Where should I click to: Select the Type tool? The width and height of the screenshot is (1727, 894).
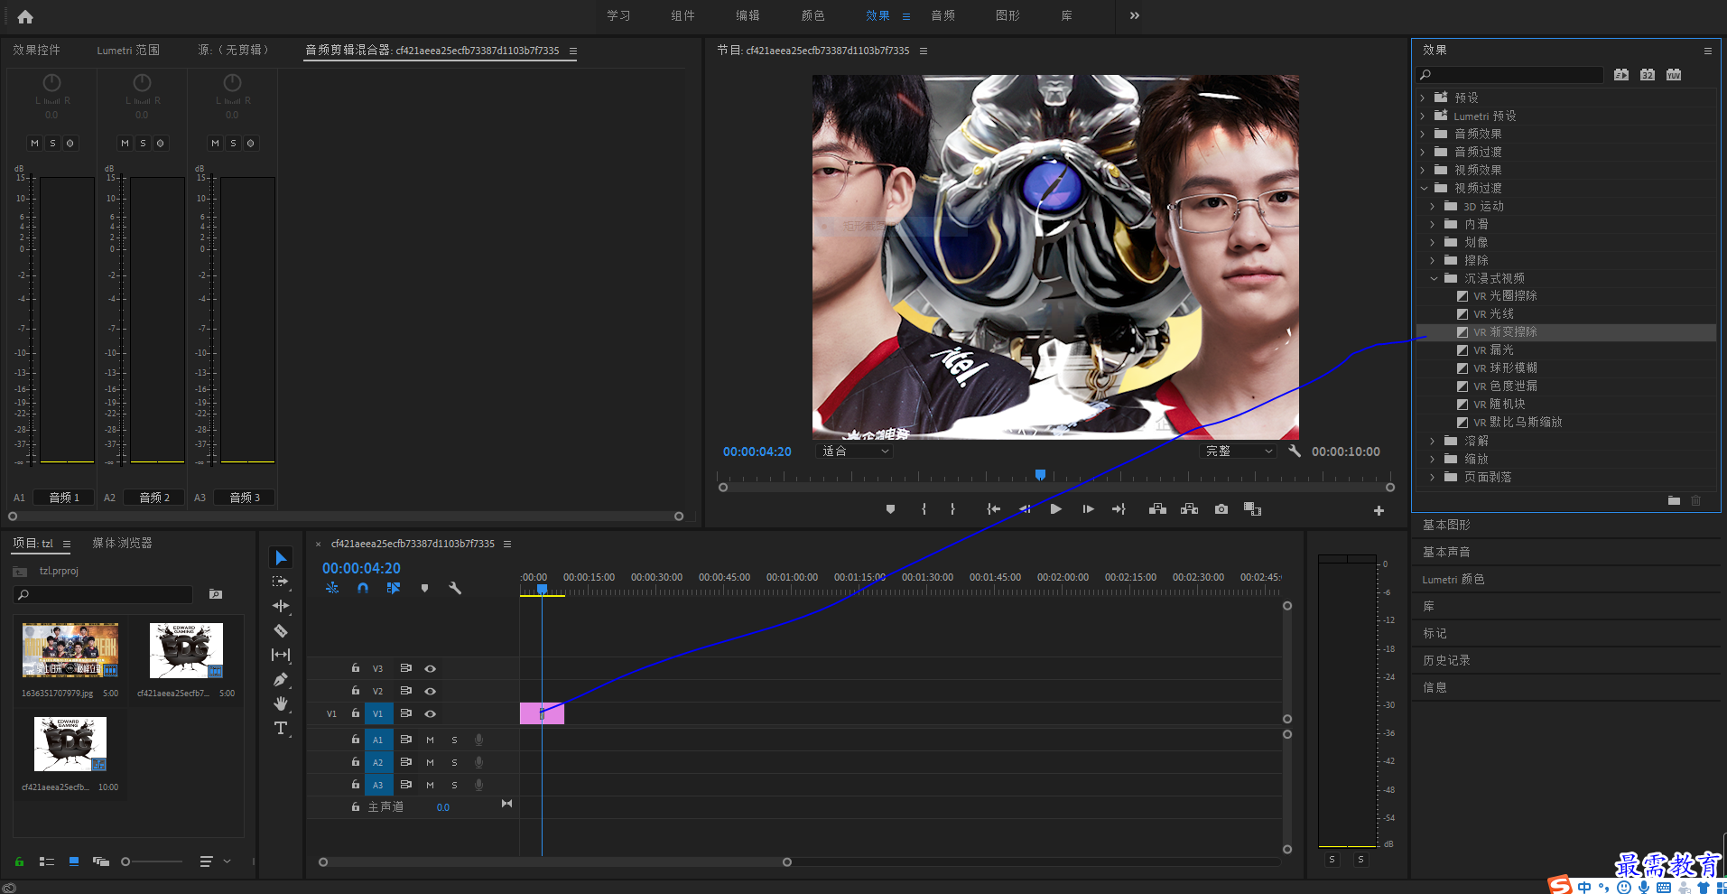point(281,728)
